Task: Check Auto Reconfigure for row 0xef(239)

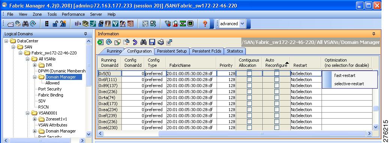Action: point(277,116)
